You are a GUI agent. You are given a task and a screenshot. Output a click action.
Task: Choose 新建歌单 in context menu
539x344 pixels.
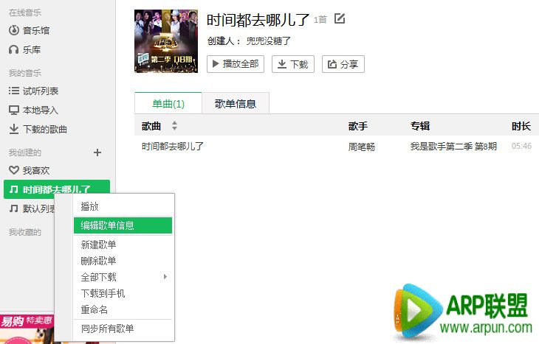pyautogui.click(x=123, y=245)
